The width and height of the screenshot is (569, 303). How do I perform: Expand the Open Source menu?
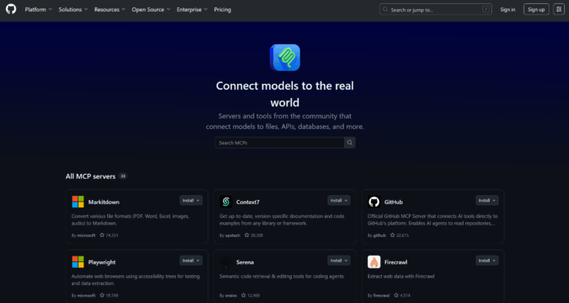[x=151, y=10]
